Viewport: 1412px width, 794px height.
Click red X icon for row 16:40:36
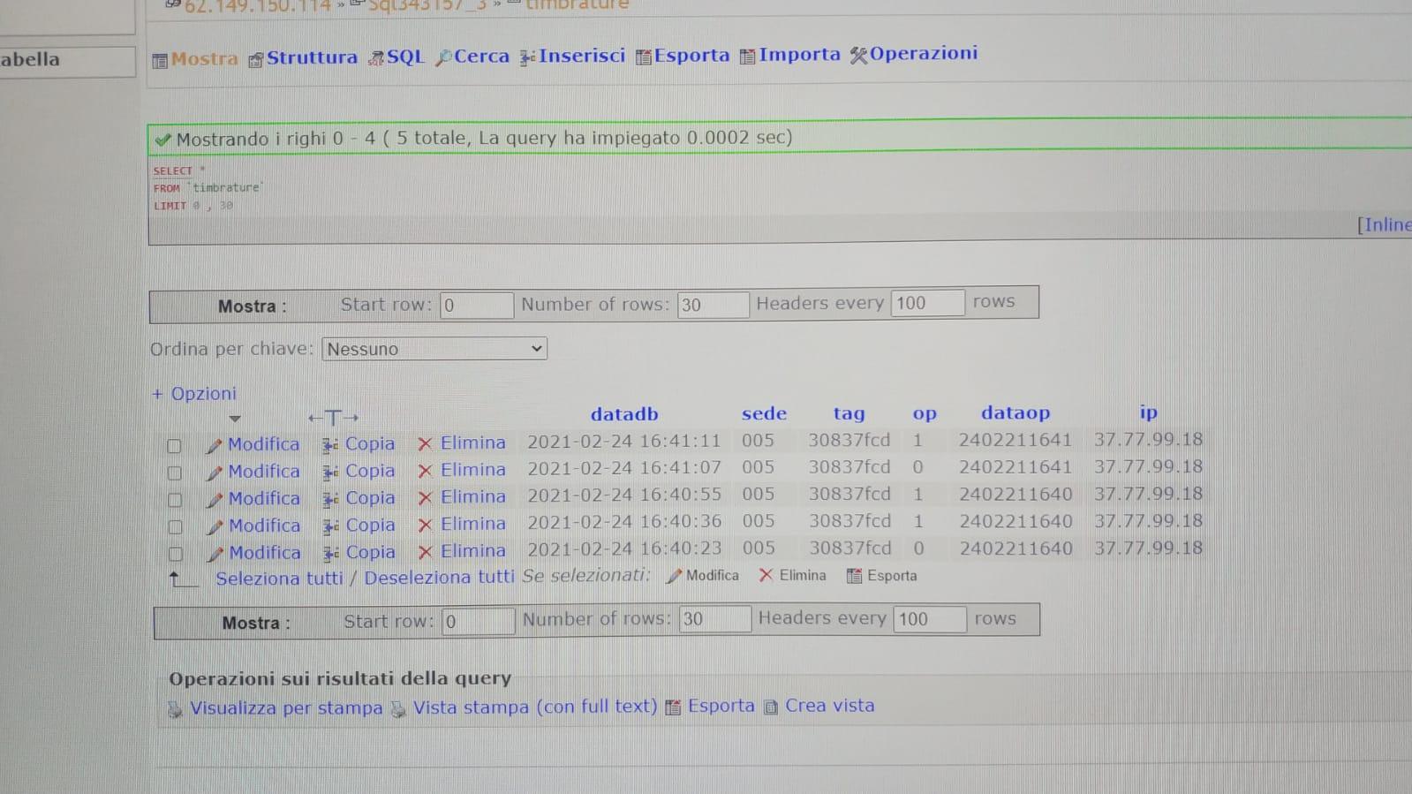425,526
